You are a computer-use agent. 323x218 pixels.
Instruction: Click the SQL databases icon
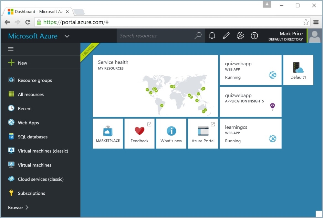click(11, 136)
